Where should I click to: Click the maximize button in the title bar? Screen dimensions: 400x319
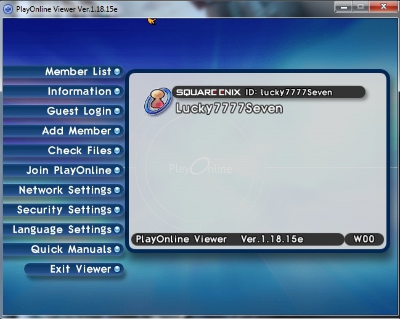[359, 6]
